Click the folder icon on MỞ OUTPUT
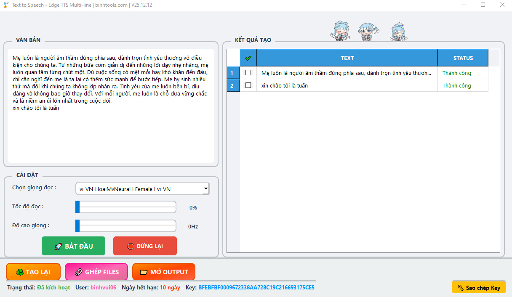The image size is (512, 297). [143, 271]
